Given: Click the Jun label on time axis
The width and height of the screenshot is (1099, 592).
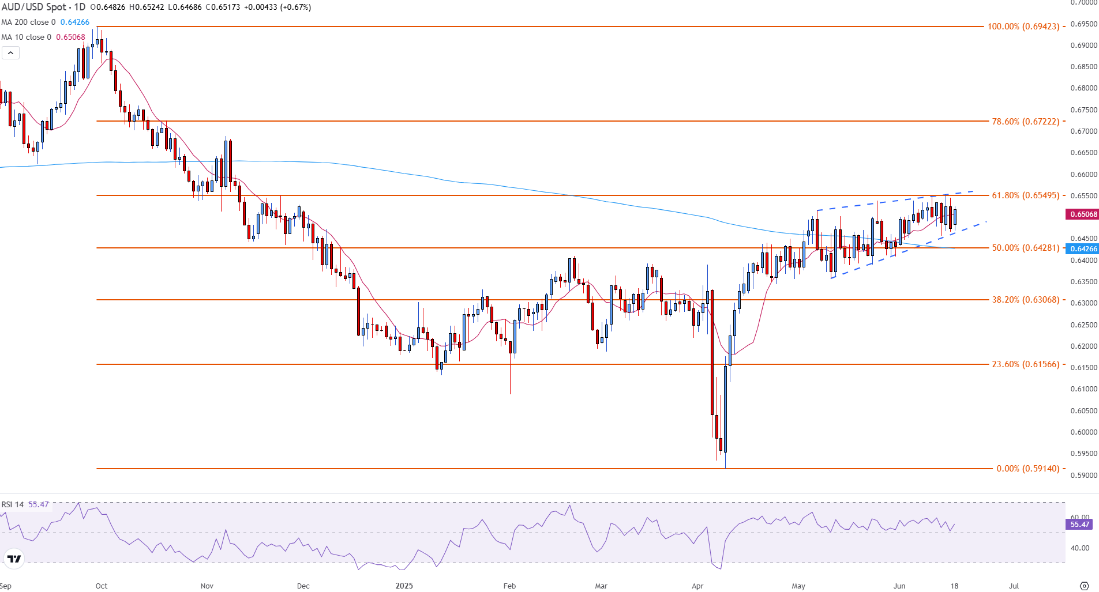Looking at the screenshot, I should coord(899,586).
